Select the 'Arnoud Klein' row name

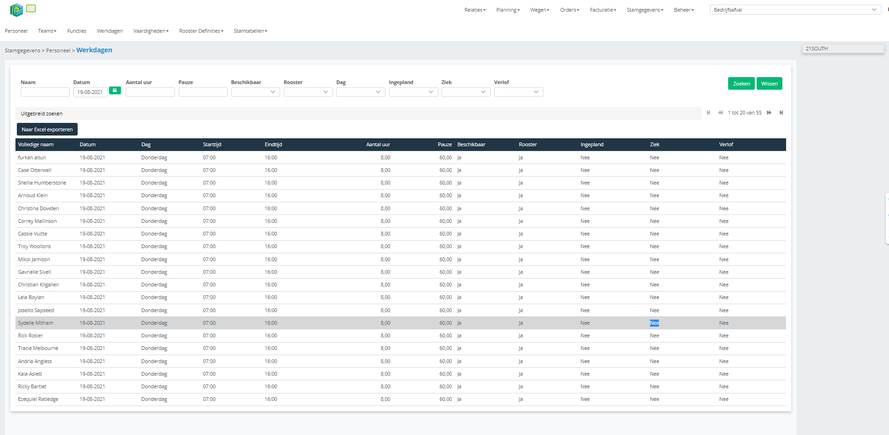[x=33, y=195]
